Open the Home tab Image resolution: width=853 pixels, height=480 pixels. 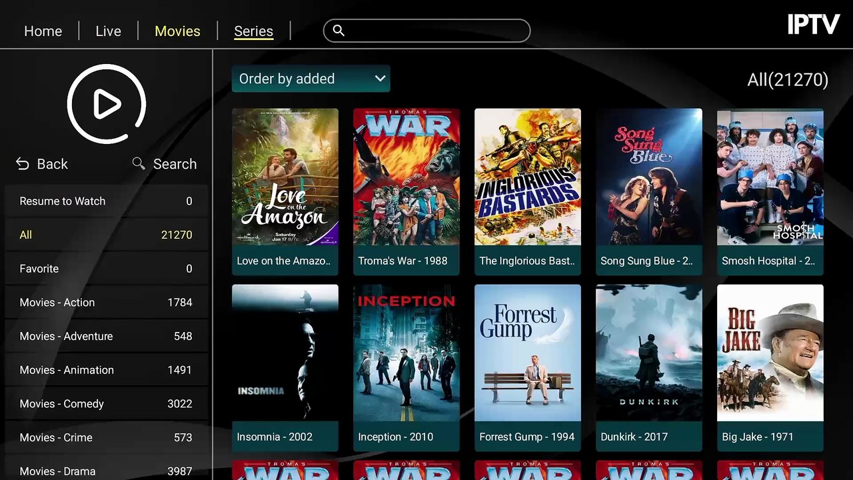coord(43,31)
